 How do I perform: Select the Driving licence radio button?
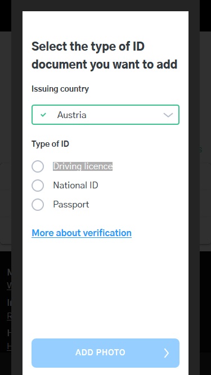(x=38, y=166)
